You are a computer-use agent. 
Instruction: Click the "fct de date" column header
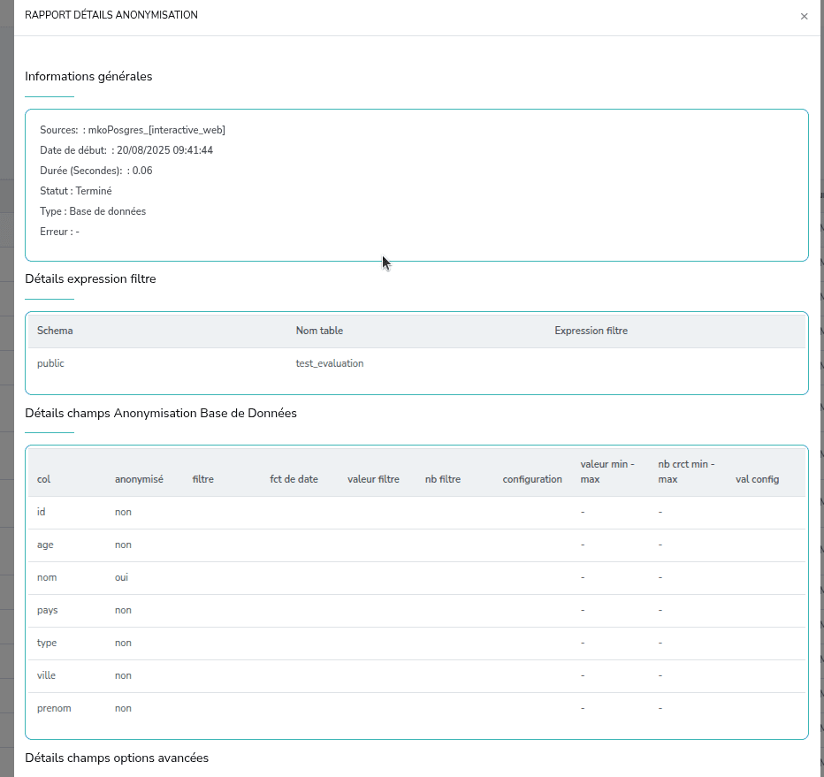coord(294,479)
